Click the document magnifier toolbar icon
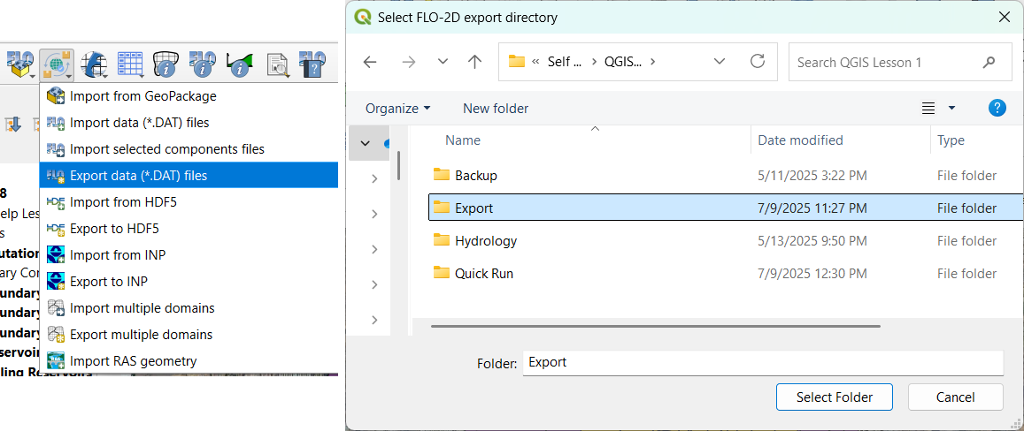The height and width of the screenshot is (431, 1024). (x=277, y=64)
